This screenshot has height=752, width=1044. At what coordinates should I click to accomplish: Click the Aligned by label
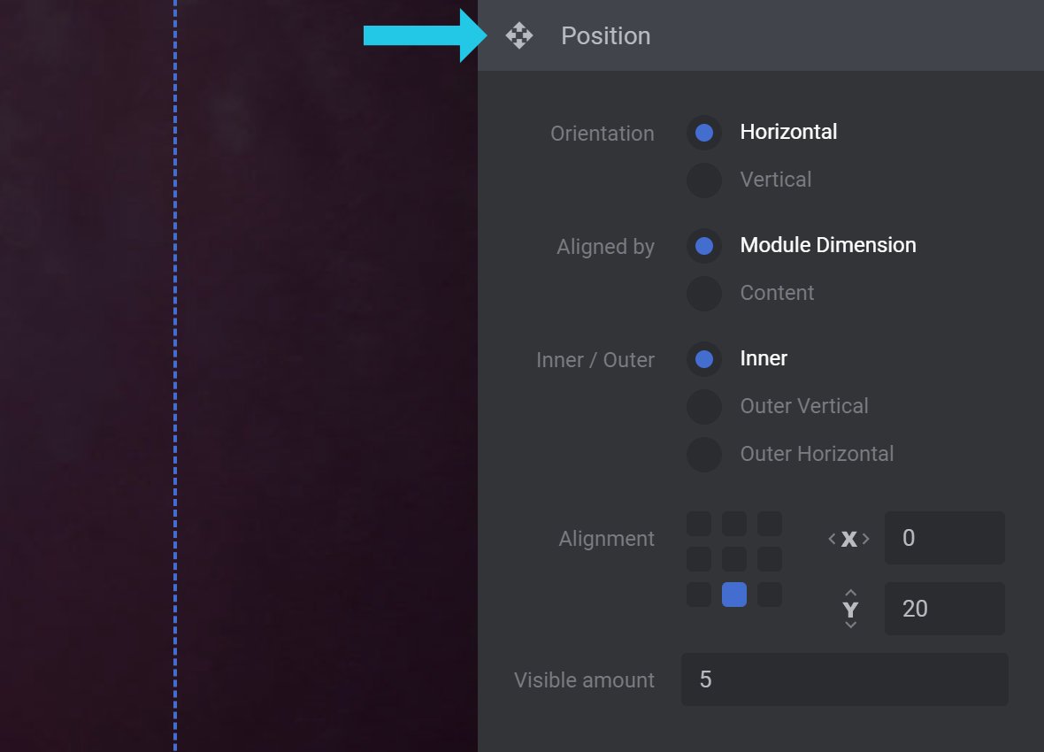point(605,247)
